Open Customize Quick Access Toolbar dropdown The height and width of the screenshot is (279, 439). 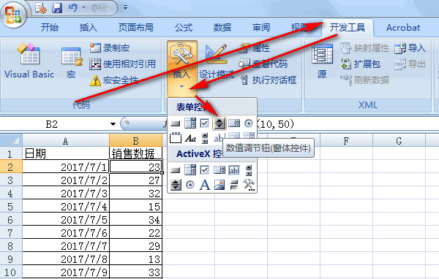(x=125, y=7)
